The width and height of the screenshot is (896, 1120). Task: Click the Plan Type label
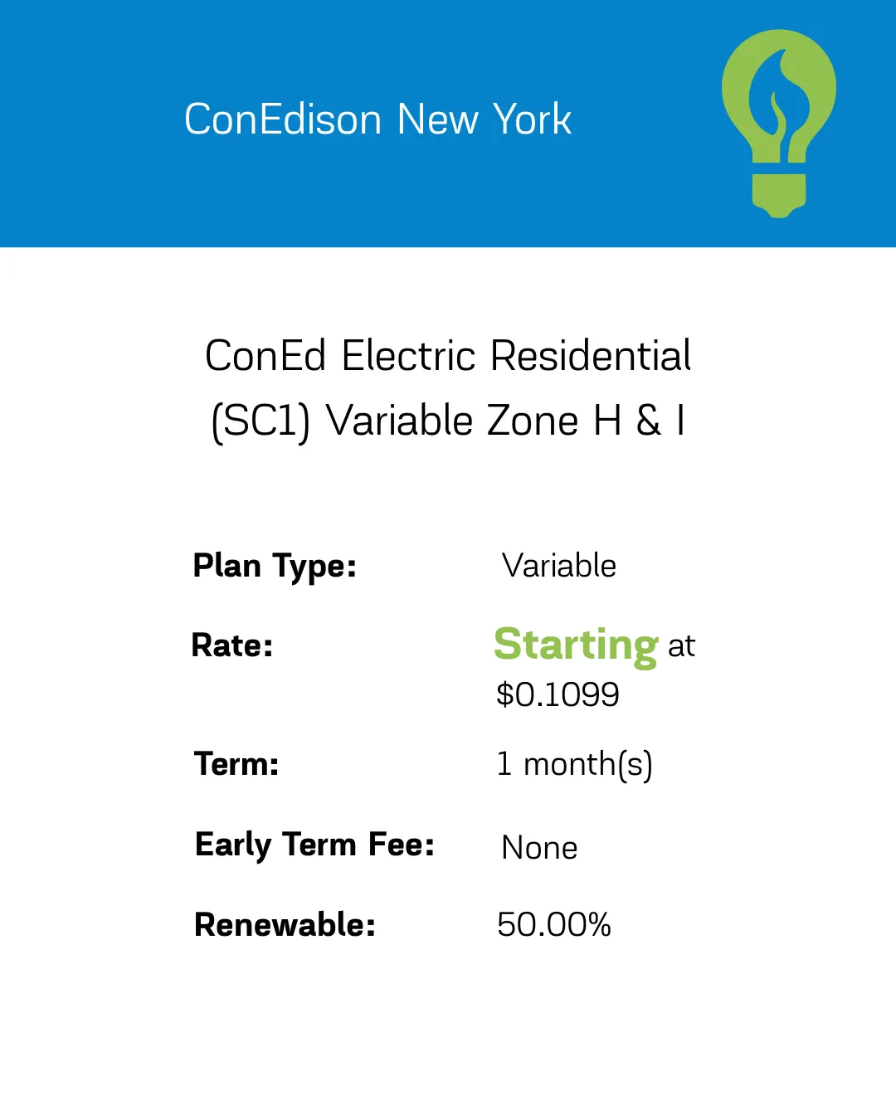coord(275,567)
